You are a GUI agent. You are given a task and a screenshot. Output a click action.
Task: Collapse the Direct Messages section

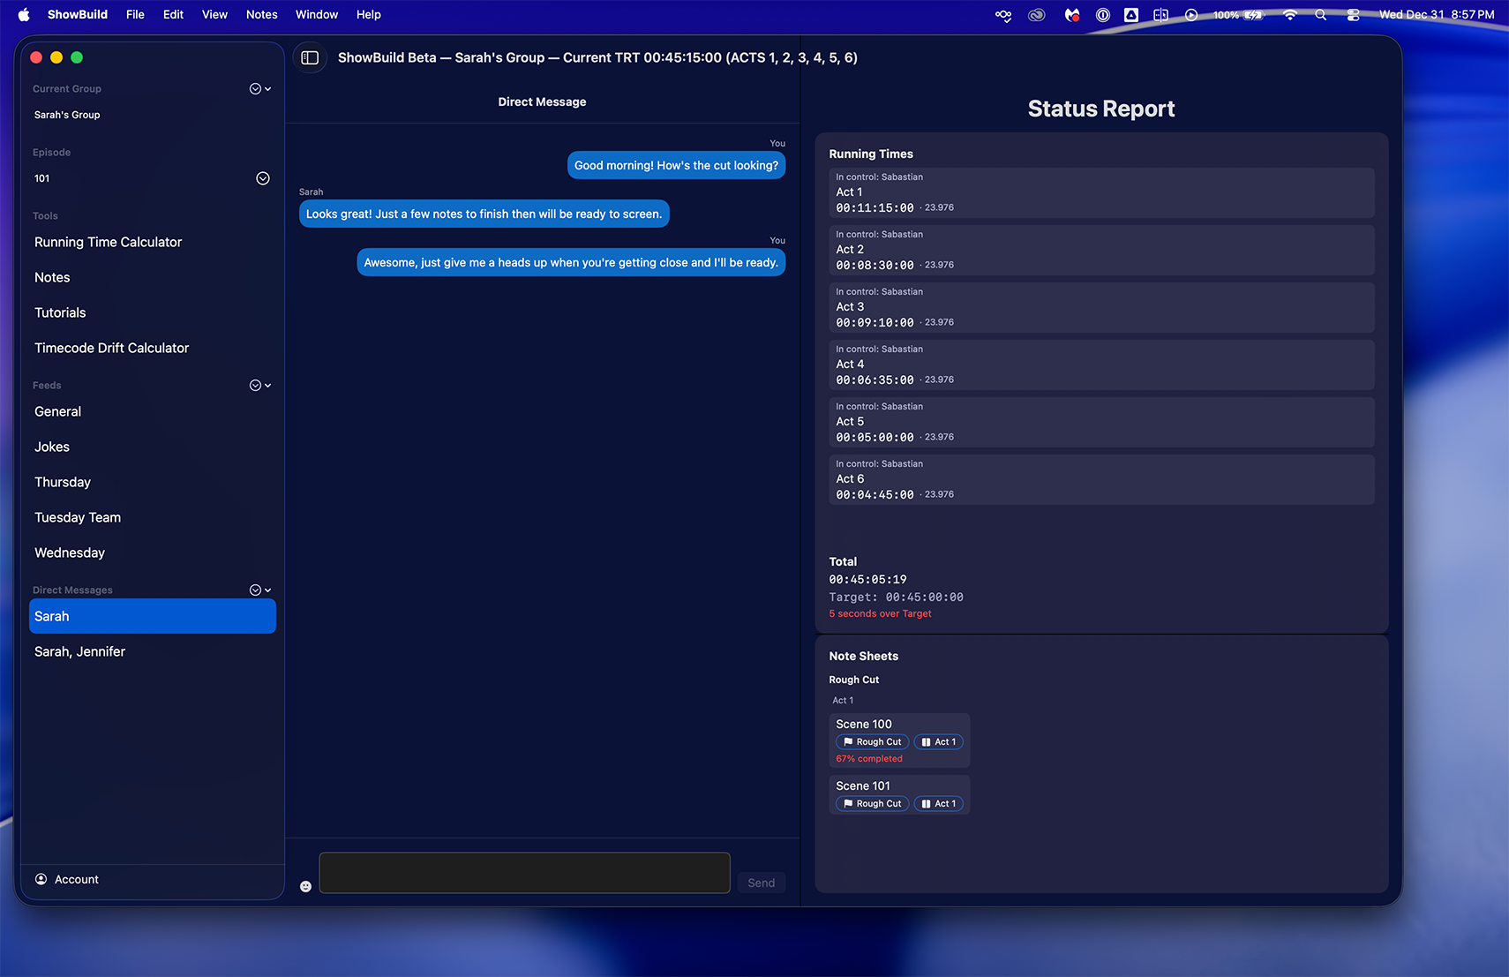[259, 590]
